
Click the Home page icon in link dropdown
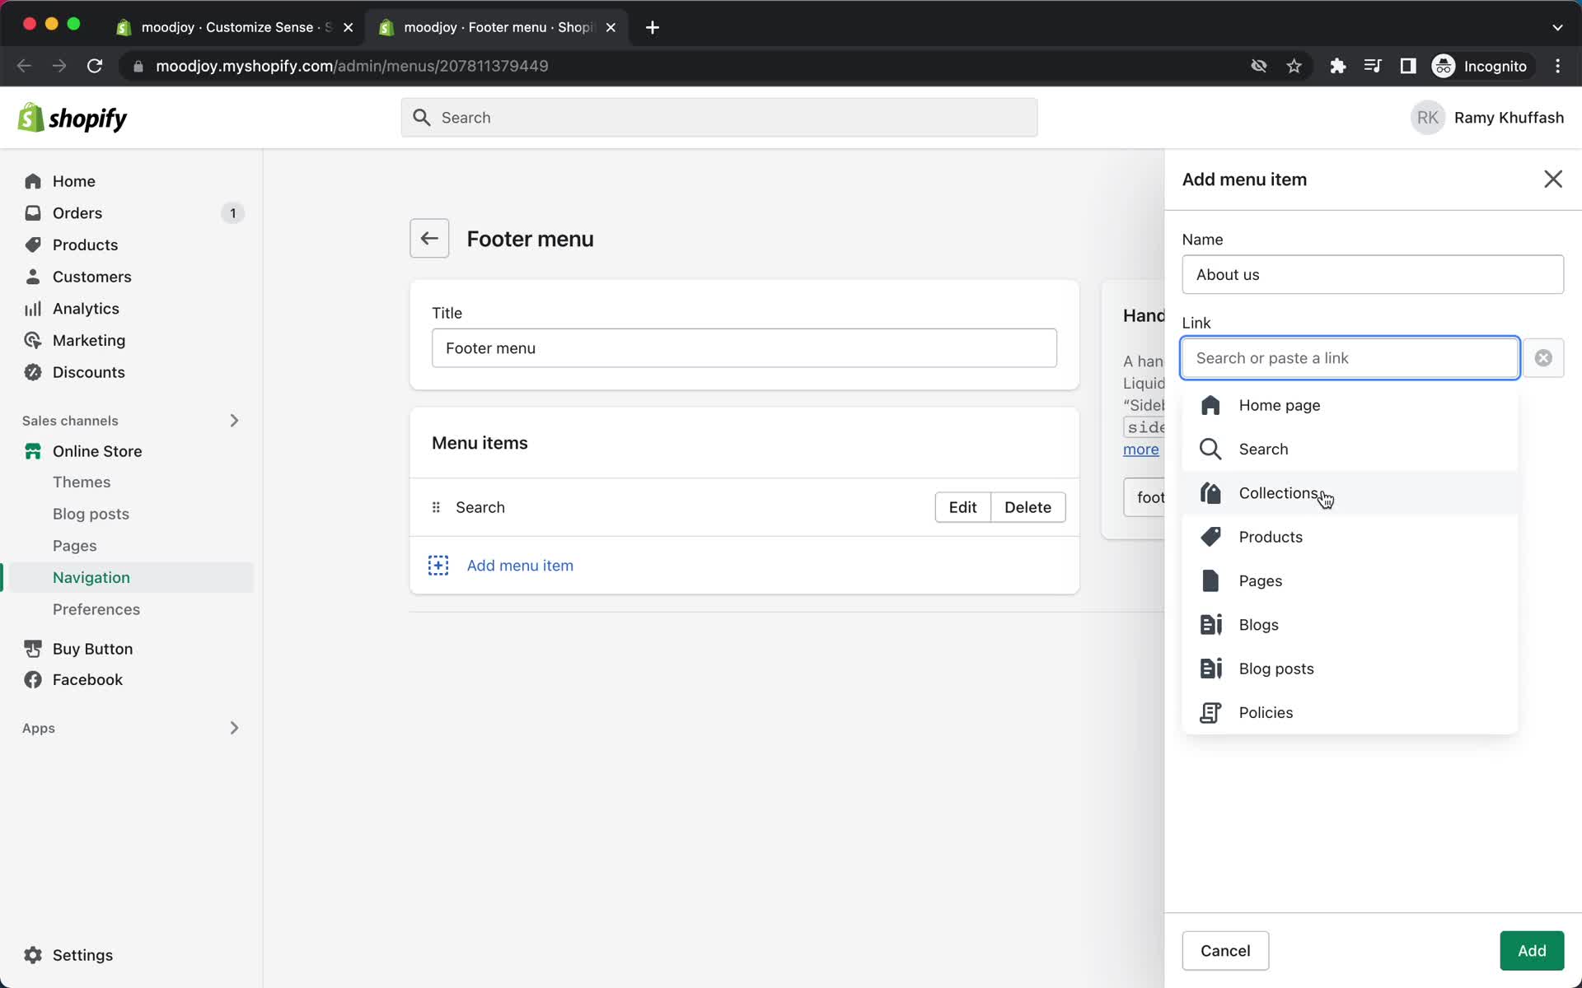(1210, 404)
